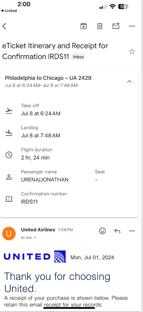
Task: Tap the passenger name URENA/JONATHAN
Action: 45,180
